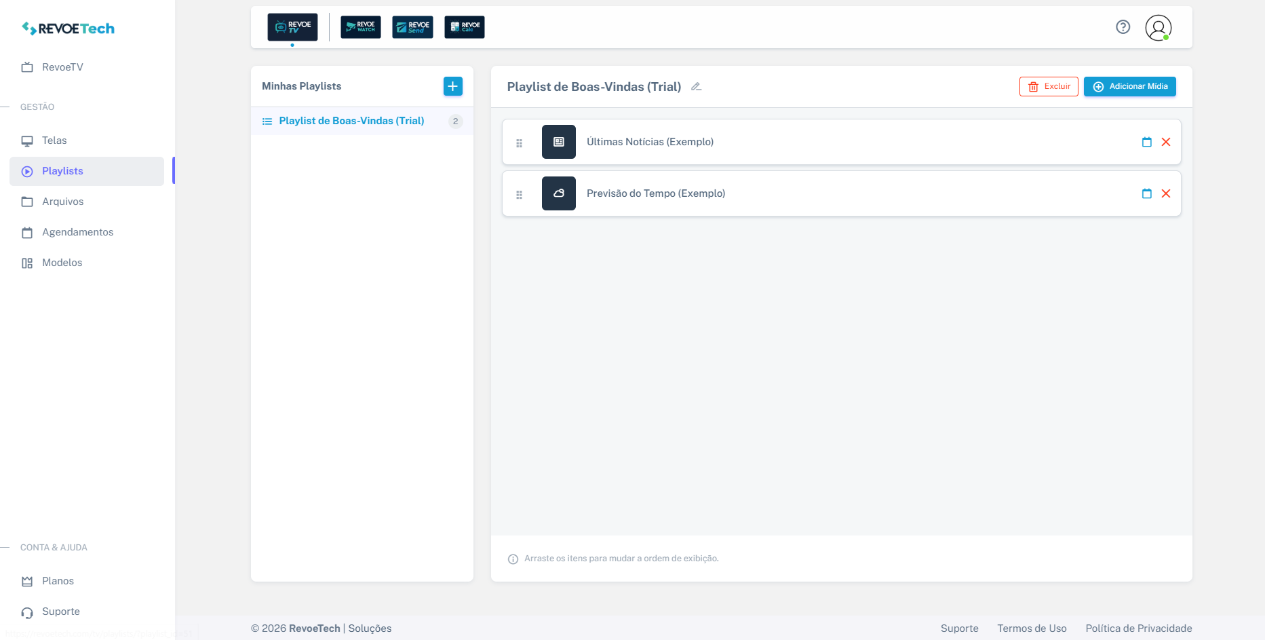The image size is (1265, 640).
Task: Go to Telas in the sidebar
Action: click(x=54, y=140)
